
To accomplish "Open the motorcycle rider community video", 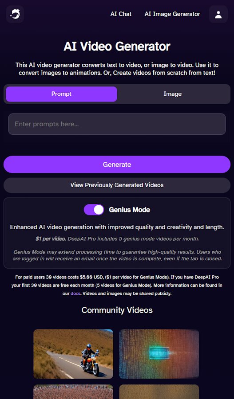I will point(73,354).
